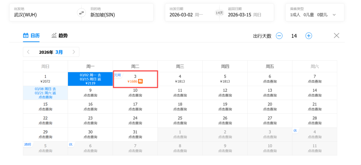361x165 pixels.
Task: Query price for March 25
Action: point(180,120)
